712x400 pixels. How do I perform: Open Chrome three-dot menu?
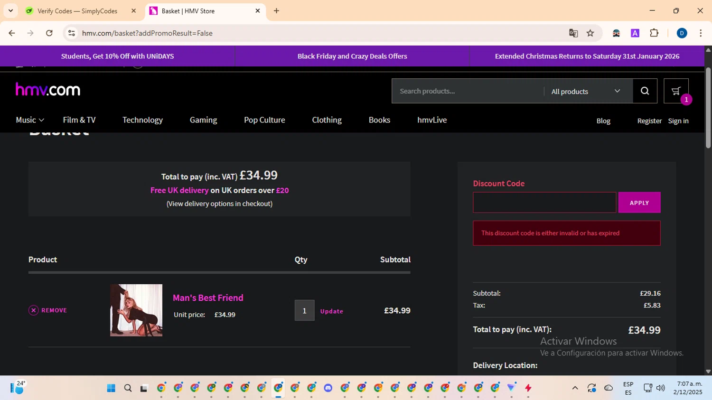click(x=701, y=33)
